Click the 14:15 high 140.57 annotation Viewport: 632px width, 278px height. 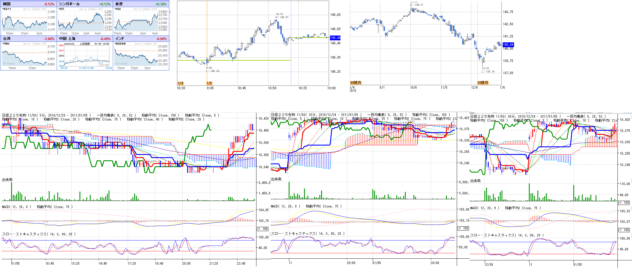[x=282, y=16]
